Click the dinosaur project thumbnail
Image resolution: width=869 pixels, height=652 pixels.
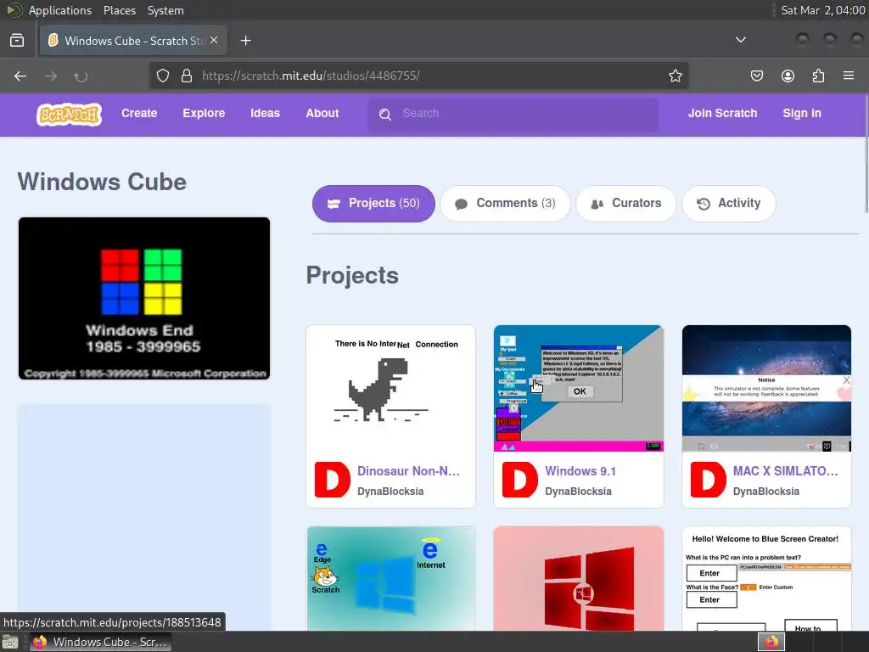point(390,388)
